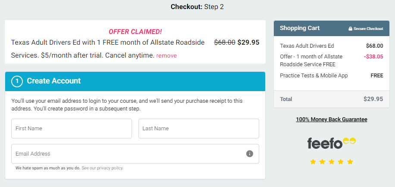Screen dimensions: 395x187
Task: Click the Total $29.95 amount
Action: coord(373,99)
